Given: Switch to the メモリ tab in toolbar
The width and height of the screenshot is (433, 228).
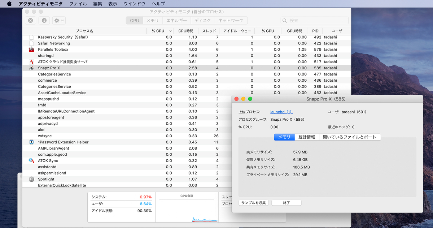Looking at the screenshot, I should 153,21.
